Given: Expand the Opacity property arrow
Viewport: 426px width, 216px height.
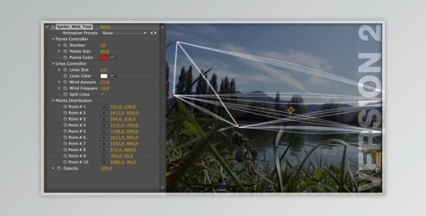Looking at the screenshot, I should tap(53, 169).
